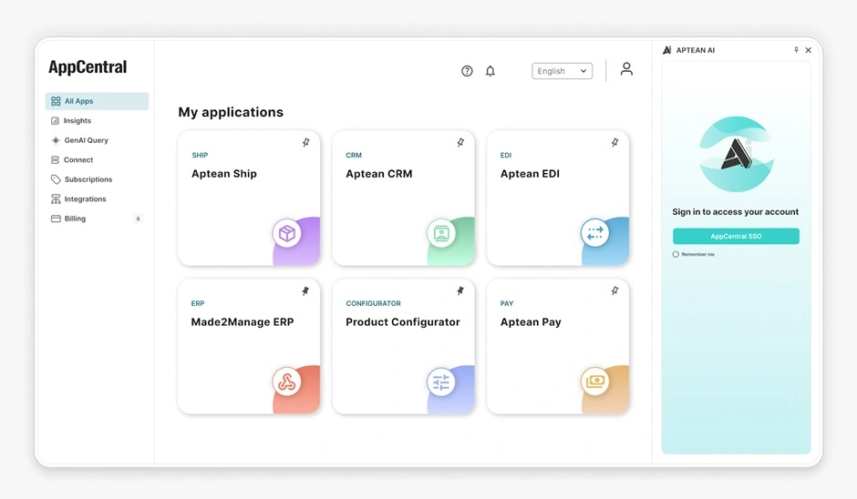The height and width of the screenshot is (499, 857).
Task: Select Subscriptions in the sidebar
Action: [88, 179]
